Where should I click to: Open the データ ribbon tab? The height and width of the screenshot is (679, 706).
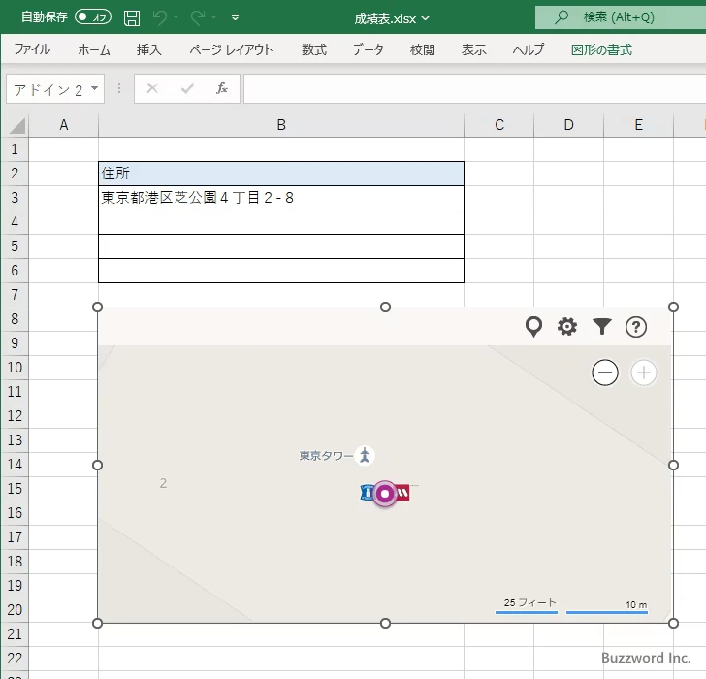tap(368, 49)
